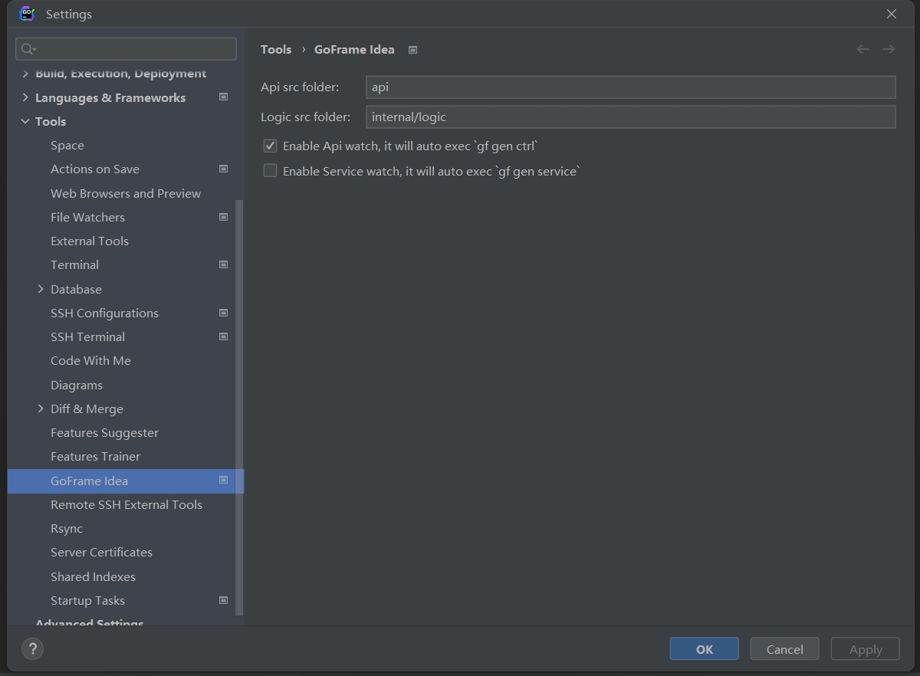Open Features Trainer settings

point(95,456)
